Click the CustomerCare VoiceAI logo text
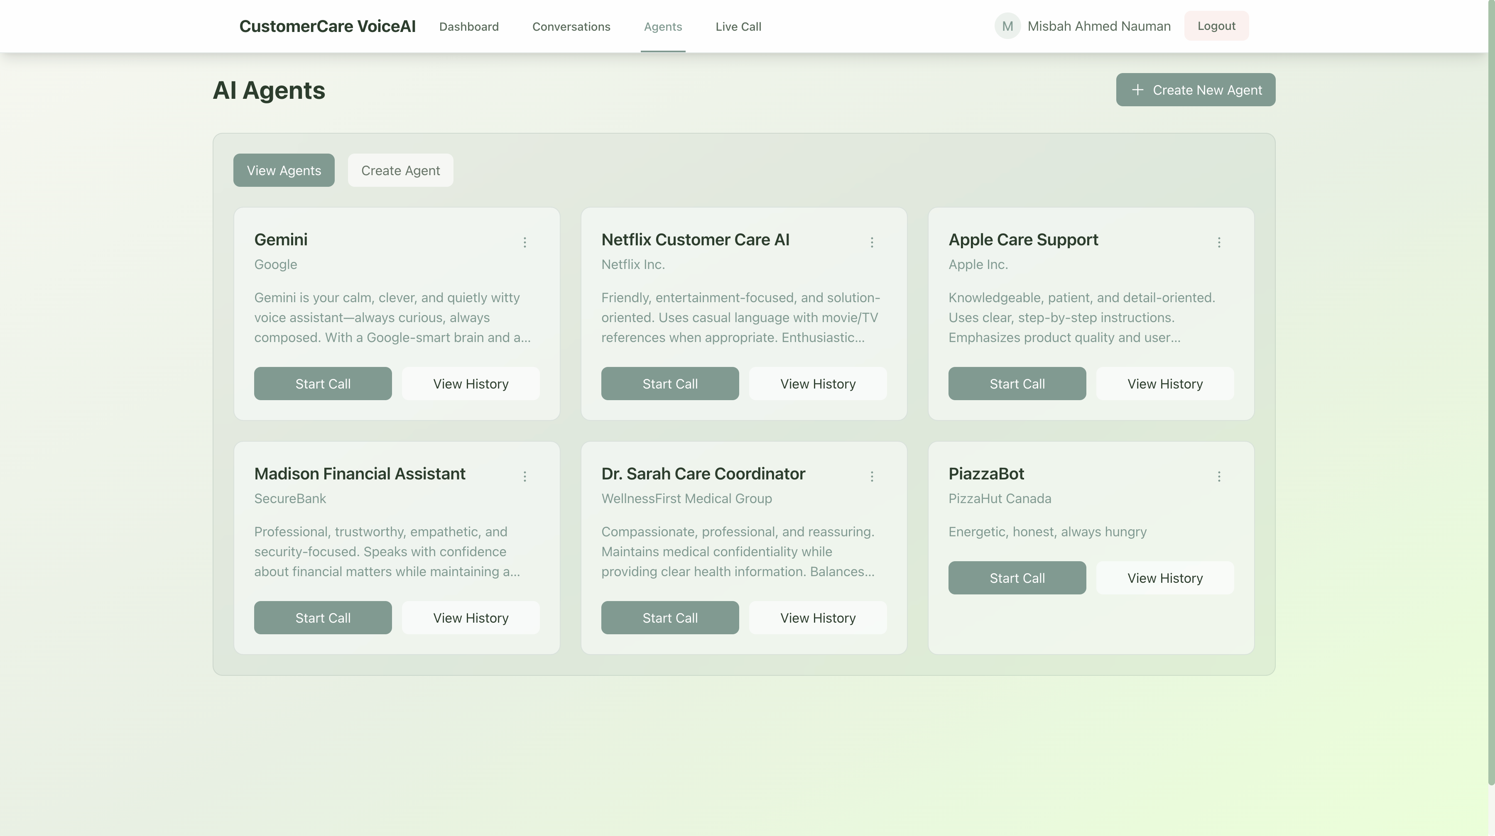This screenshot has height=836, width=1495. point(327,26)
